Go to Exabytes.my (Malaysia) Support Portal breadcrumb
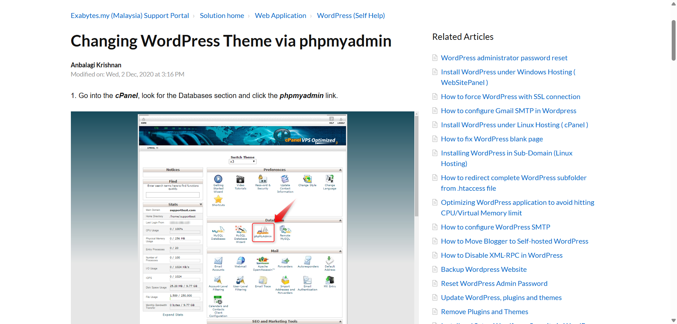Image resolution: width=677 pixels, height=324 pixels. coord(130,16)
